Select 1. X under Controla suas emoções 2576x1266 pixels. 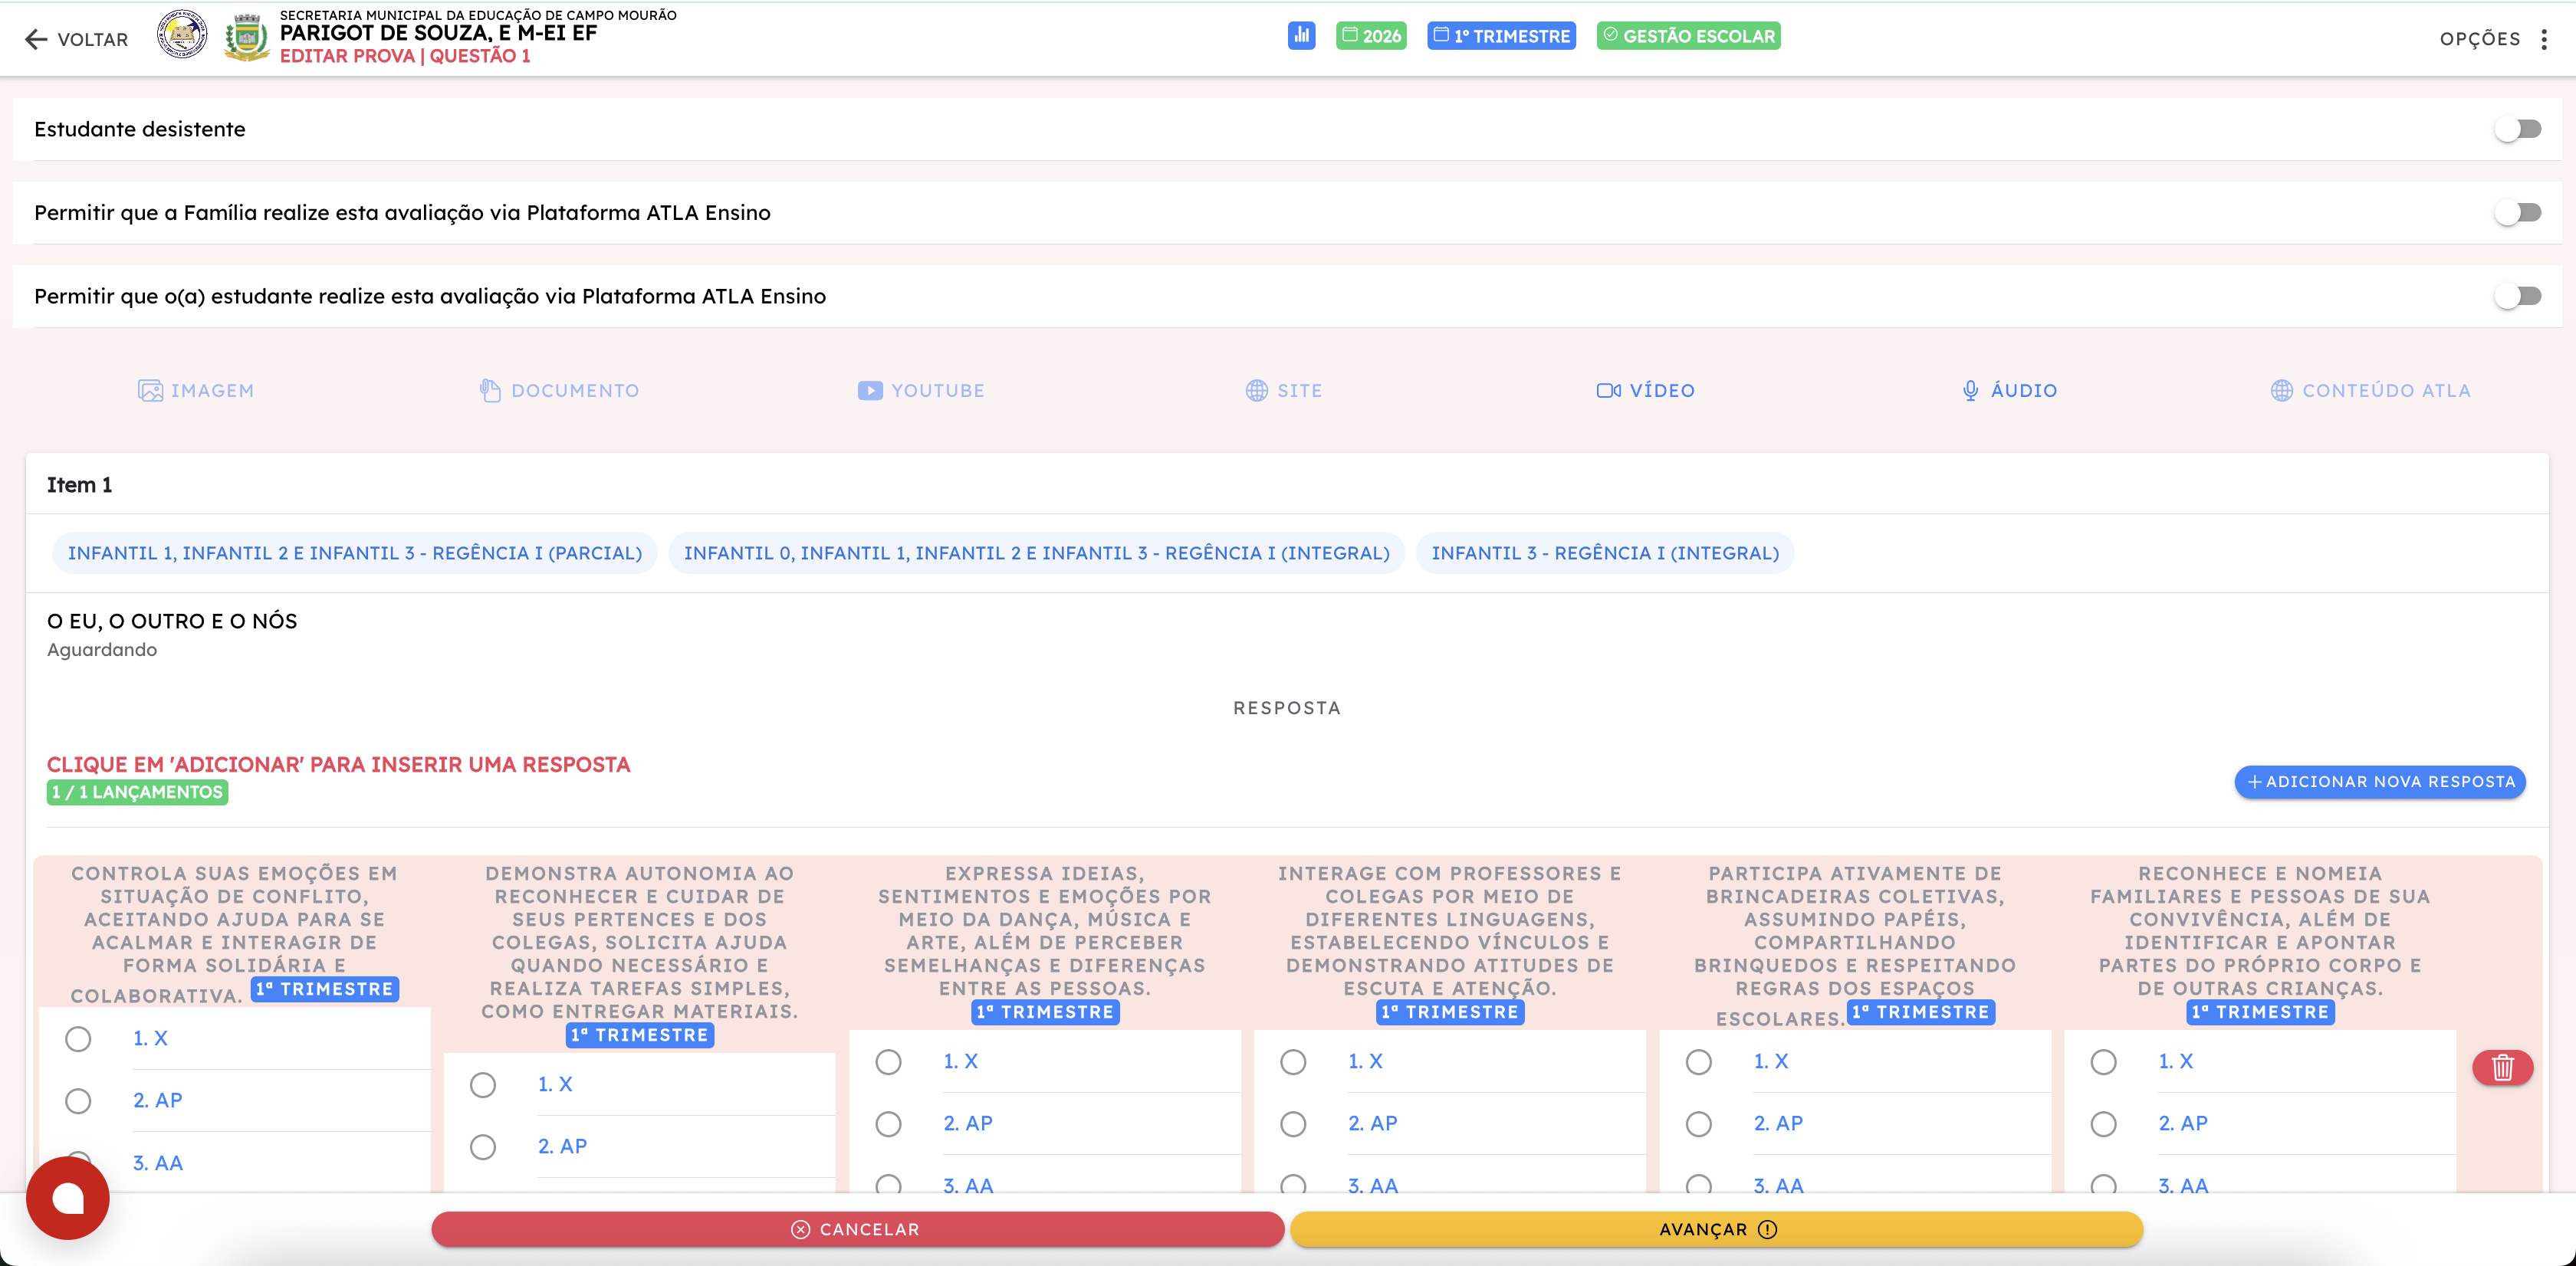pyautogui.click(x=78, y=1039)
